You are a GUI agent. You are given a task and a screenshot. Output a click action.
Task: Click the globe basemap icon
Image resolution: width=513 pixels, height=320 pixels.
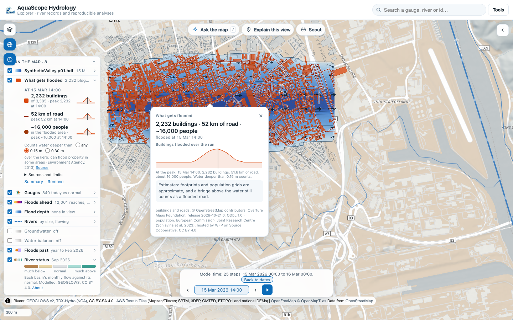pos(10,44)
